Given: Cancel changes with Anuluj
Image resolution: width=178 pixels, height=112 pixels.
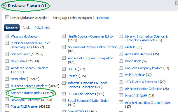Looking at the screenshot, I should (27, 28).
